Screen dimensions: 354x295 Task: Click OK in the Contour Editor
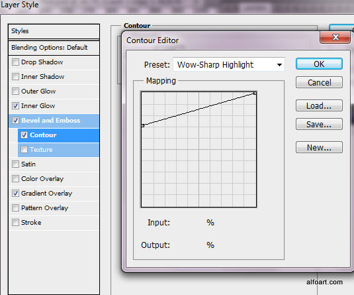click(x=319, y=64)
